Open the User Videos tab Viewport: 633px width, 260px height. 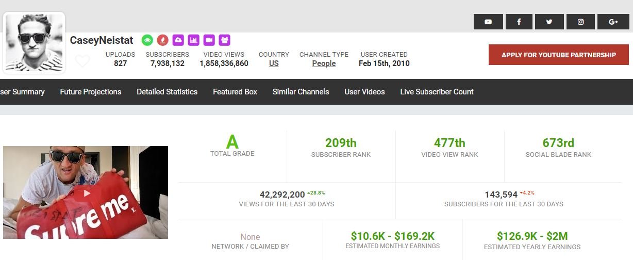point(364,92)
